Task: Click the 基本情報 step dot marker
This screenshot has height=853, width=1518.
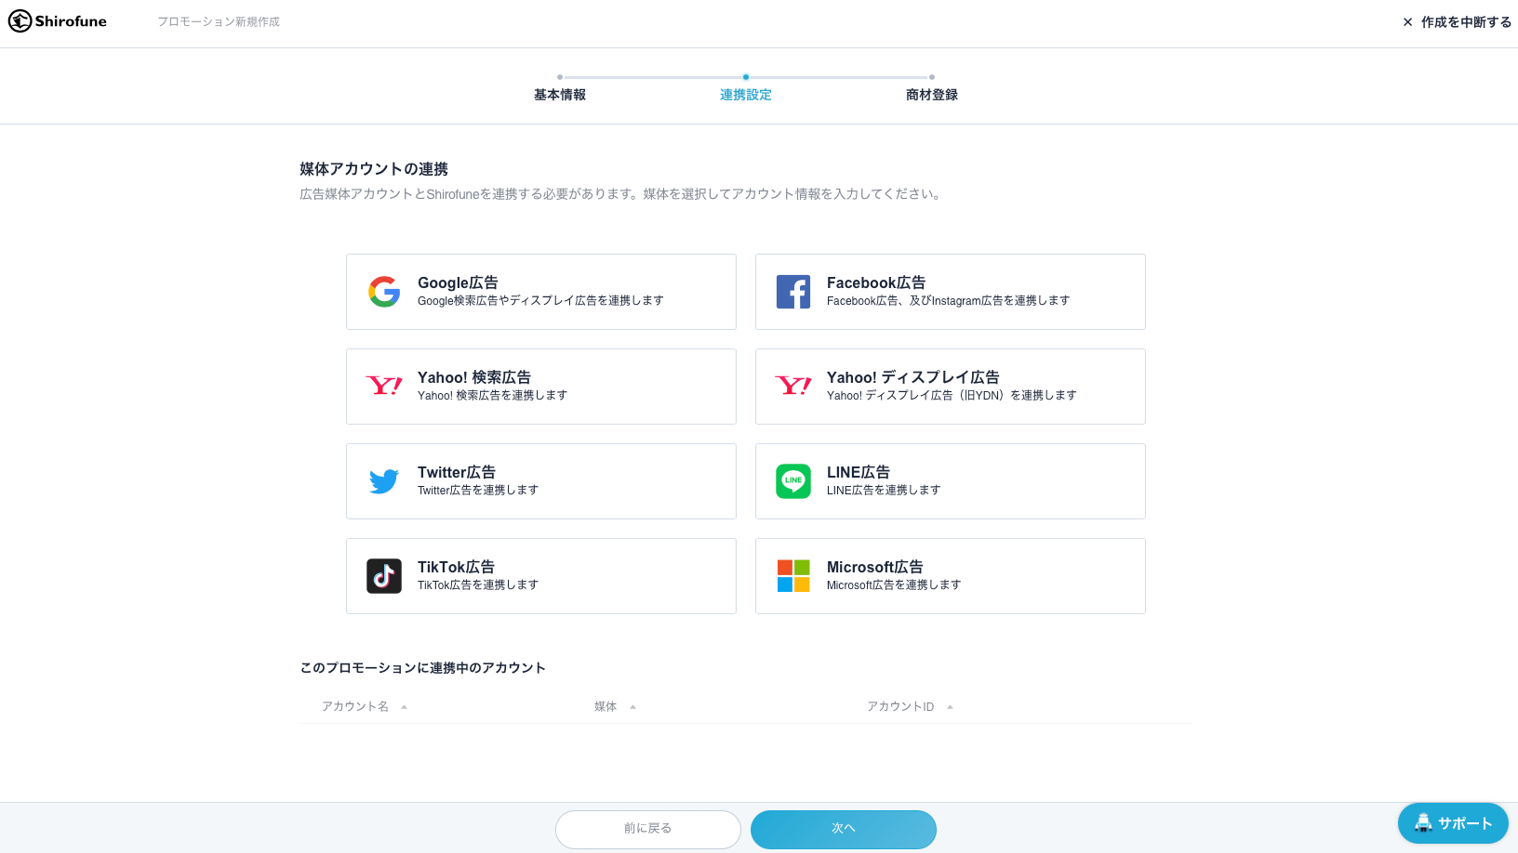Action: click(560, 77)
